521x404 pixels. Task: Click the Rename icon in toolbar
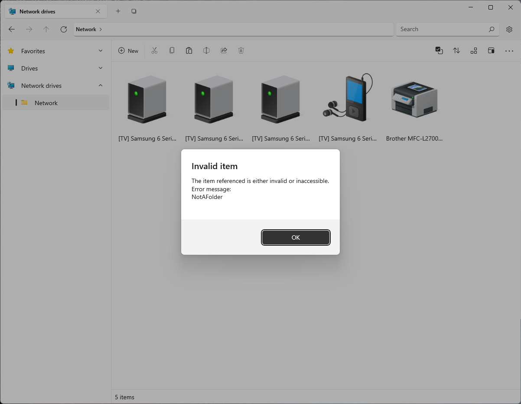coord(206,51)
